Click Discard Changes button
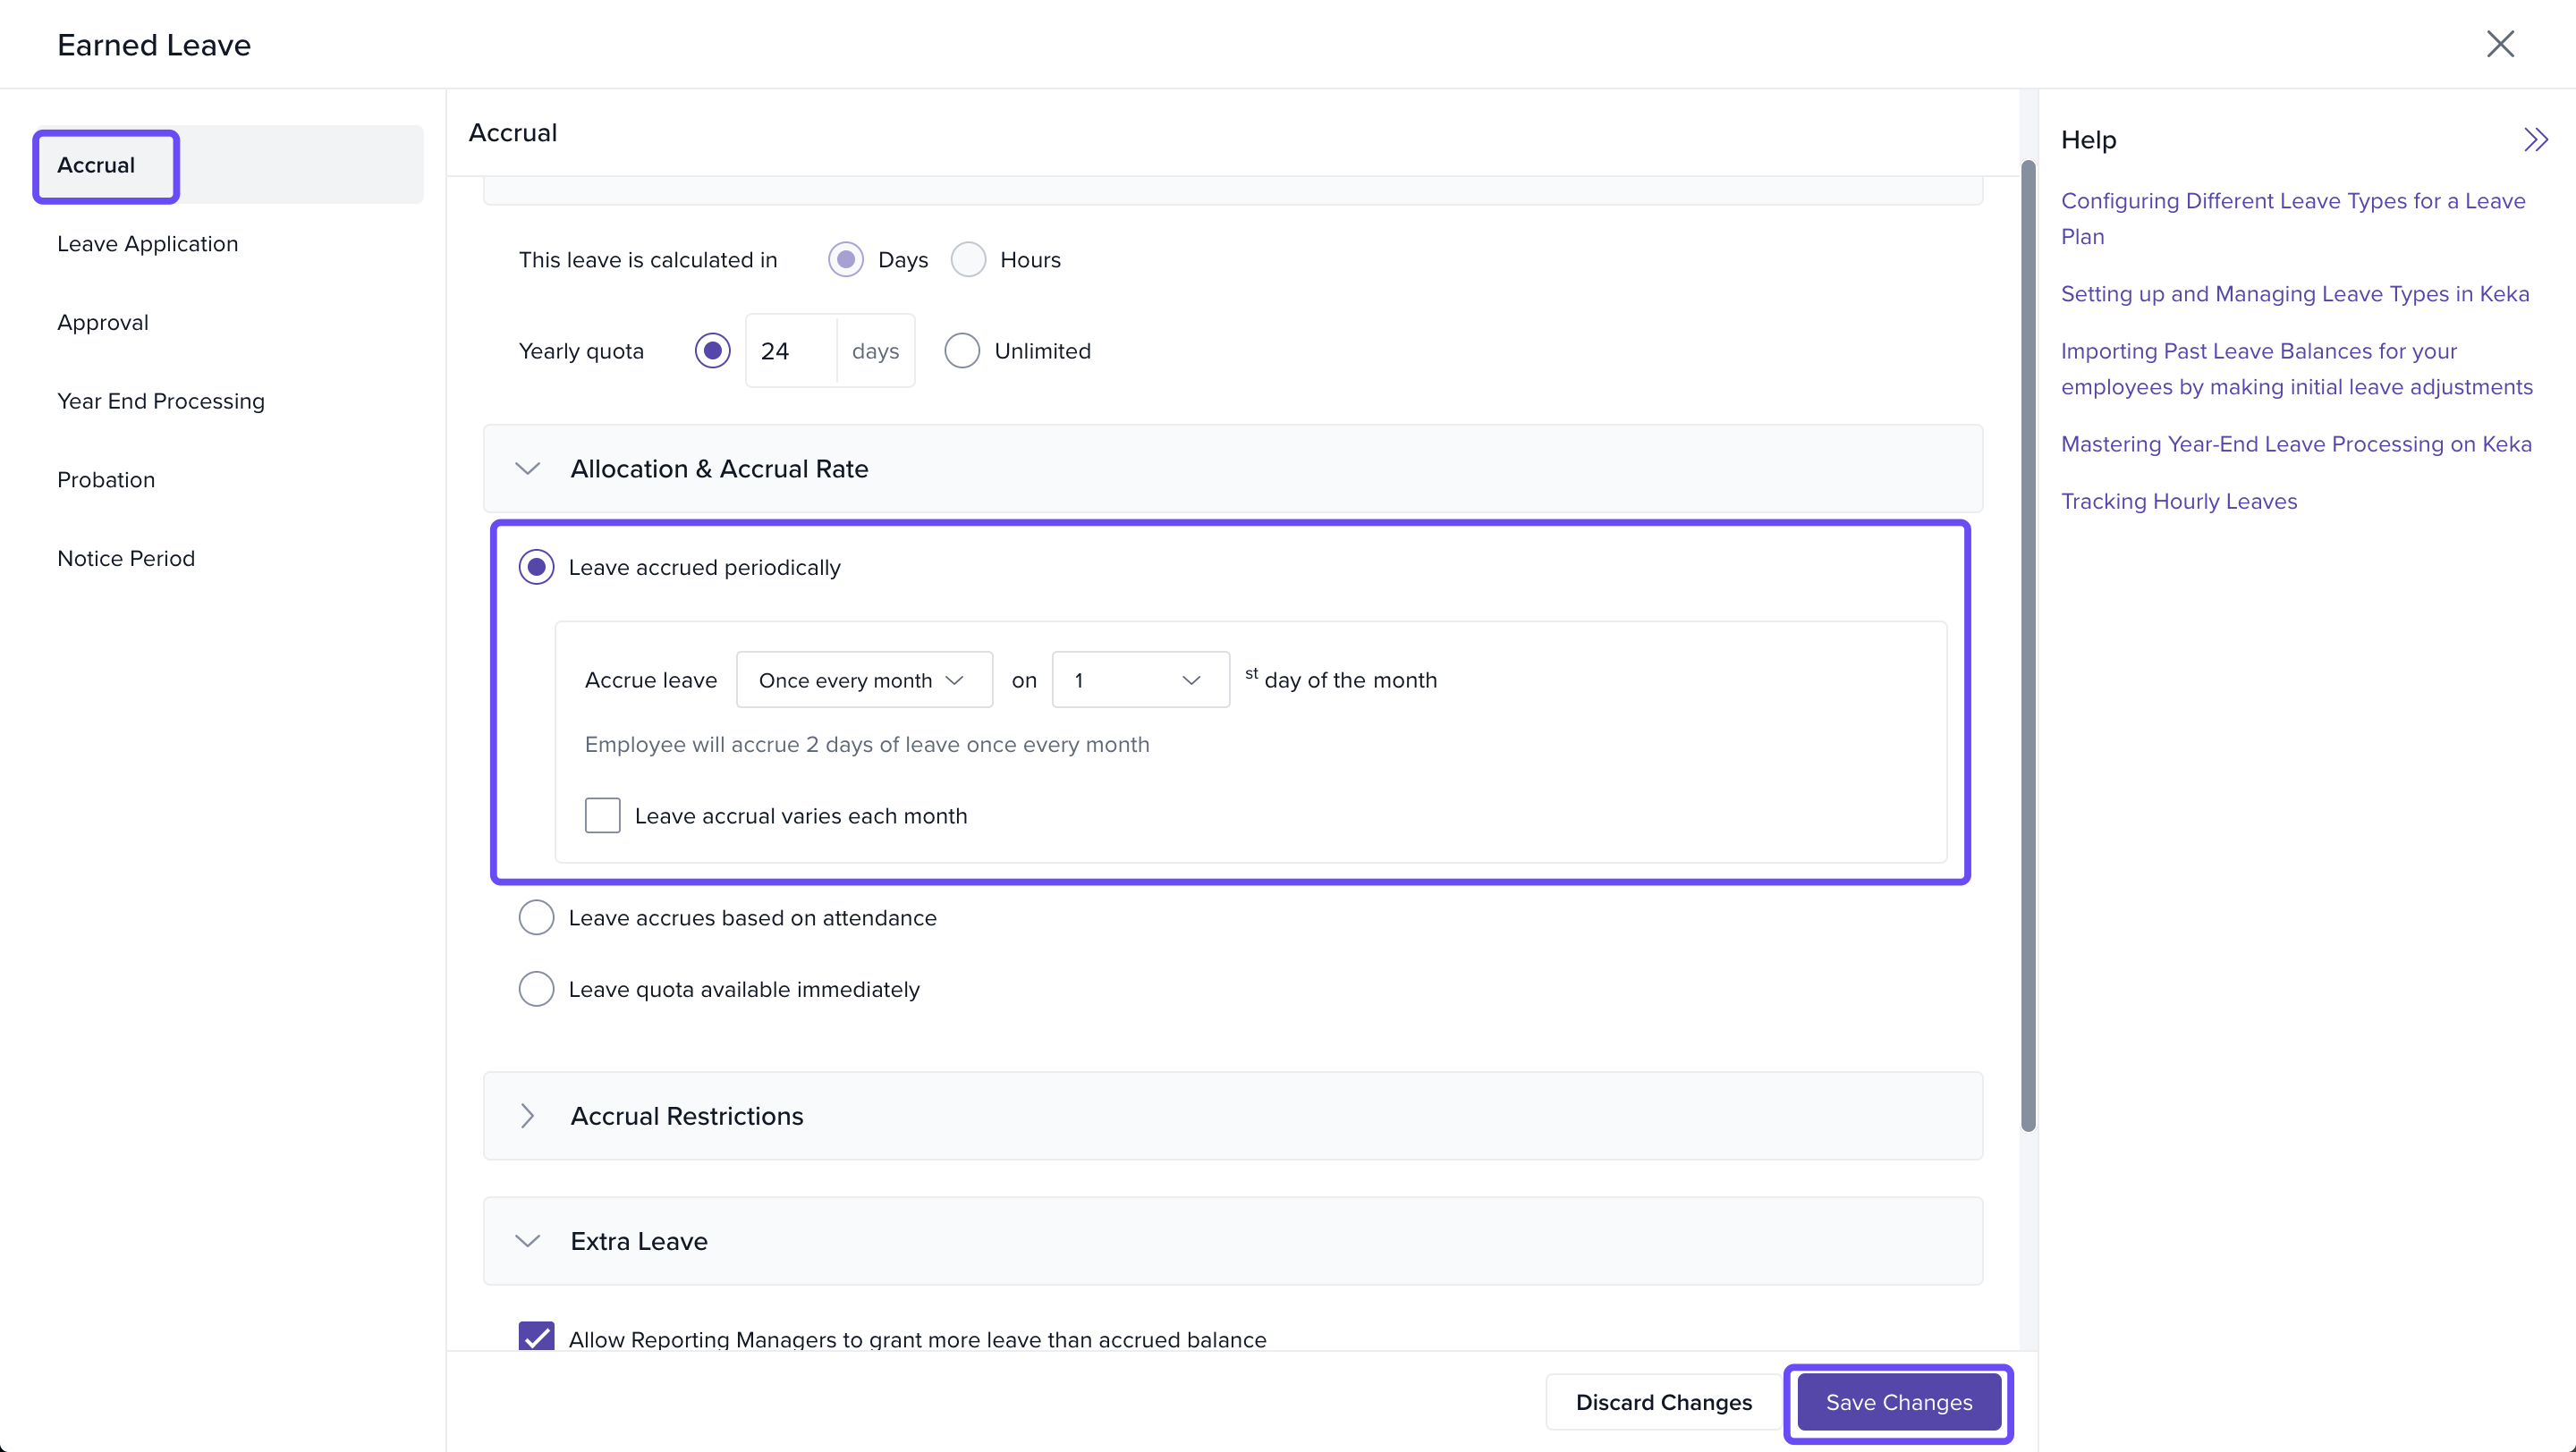Image resolution: width=2576 pixels, height=1452 pixels. point(1663,1402)
